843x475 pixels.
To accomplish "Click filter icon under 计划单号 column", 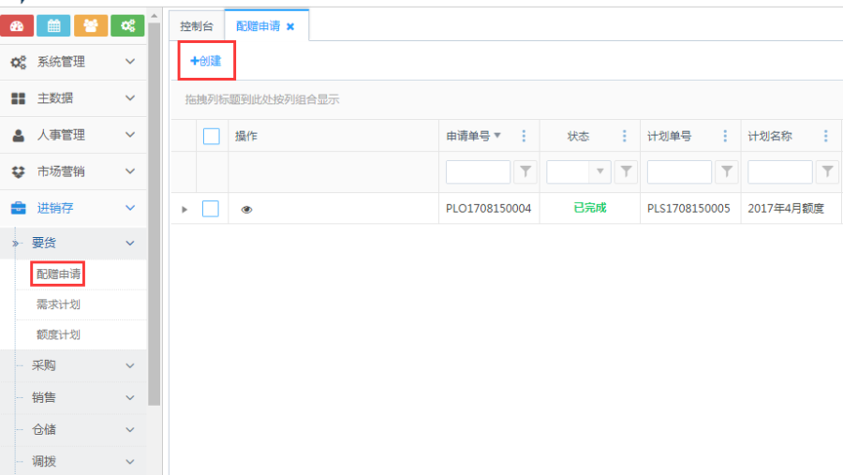I will (727, 171).
